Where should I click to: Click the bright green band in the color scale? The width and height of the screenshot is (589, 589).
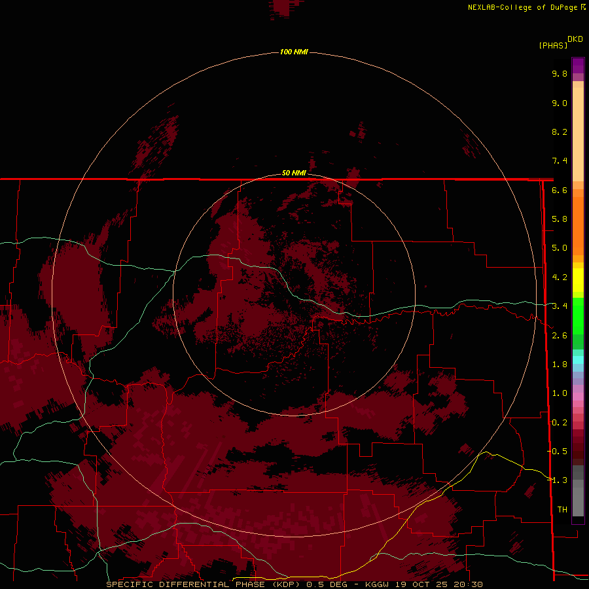pos(578,315)
